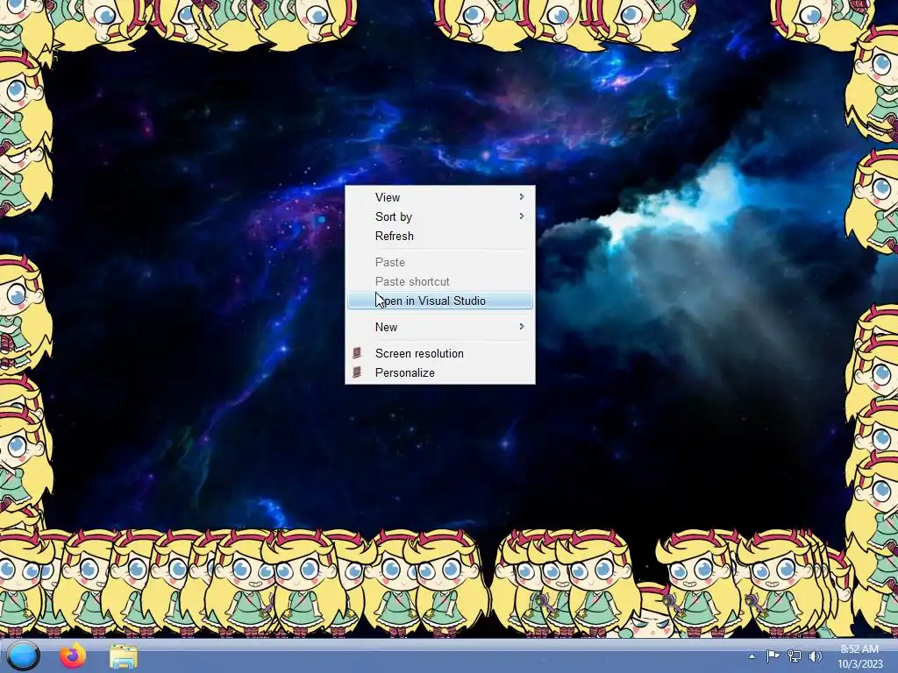The height and width of the screenshot is (673, 898).
Task: Choose Open in Visual Studio
Action: point(440,301)
